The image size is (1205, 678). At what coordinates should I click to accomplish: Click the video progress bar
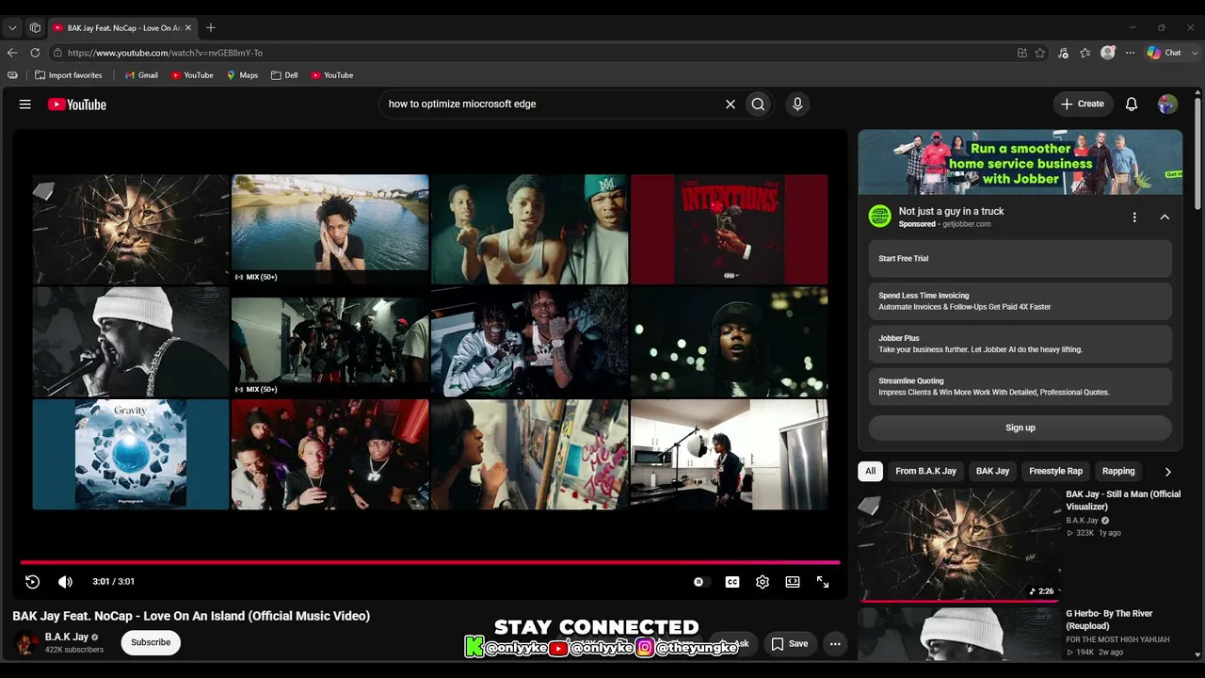(x=430, y=562)
